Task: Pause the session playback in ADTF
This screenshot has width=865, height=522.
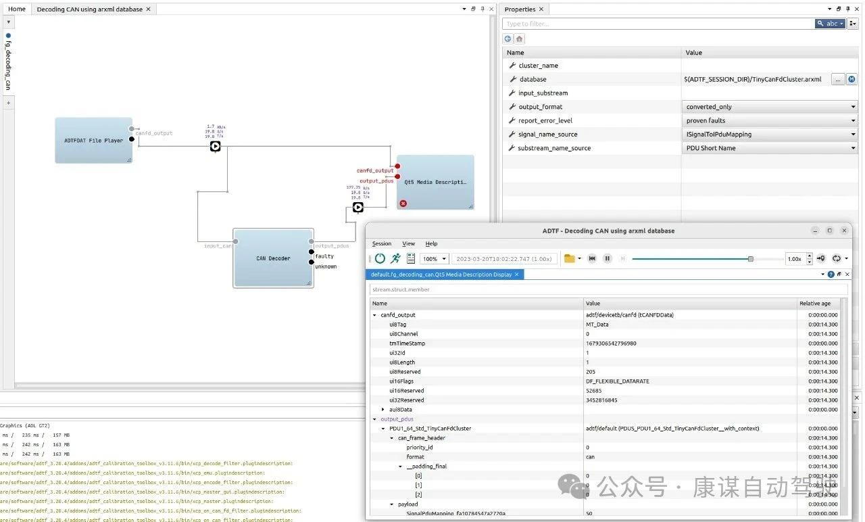Action: pos(606,258)
